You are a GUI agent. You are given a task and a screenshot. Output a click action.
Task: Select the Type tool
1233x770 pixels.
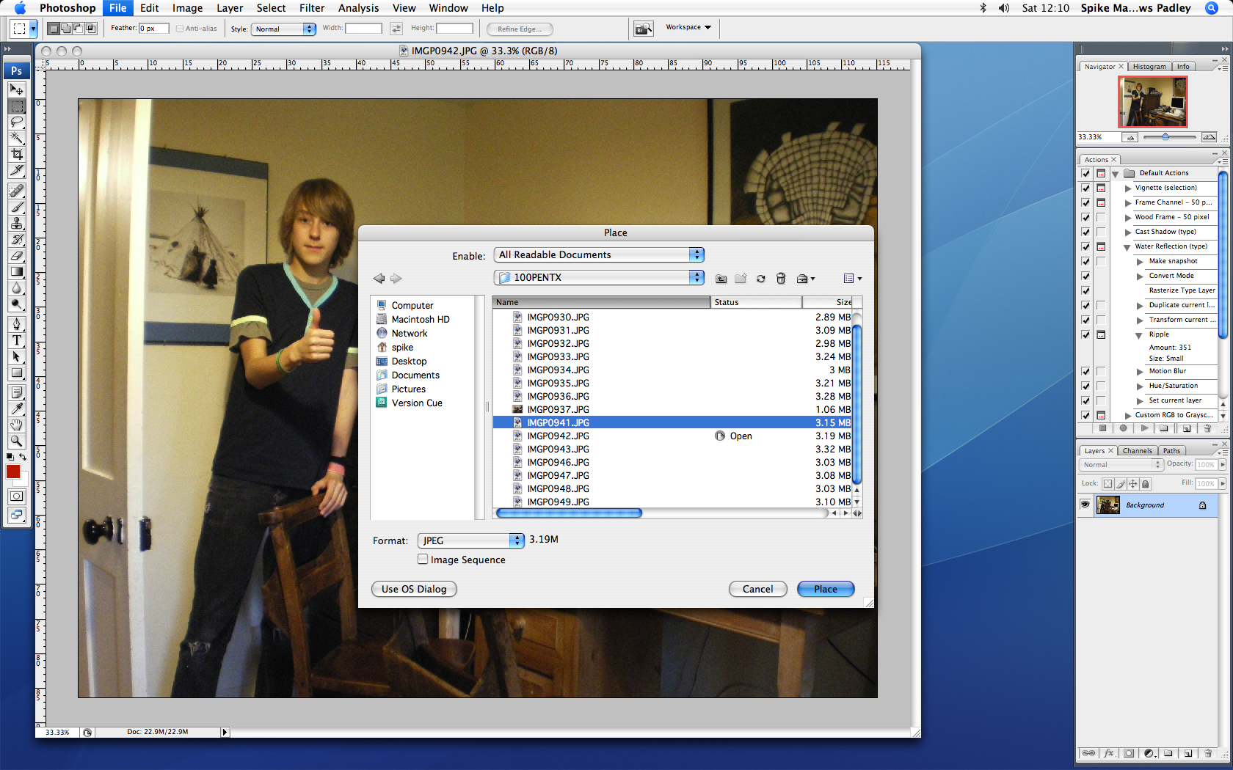(x=16, y=340)
